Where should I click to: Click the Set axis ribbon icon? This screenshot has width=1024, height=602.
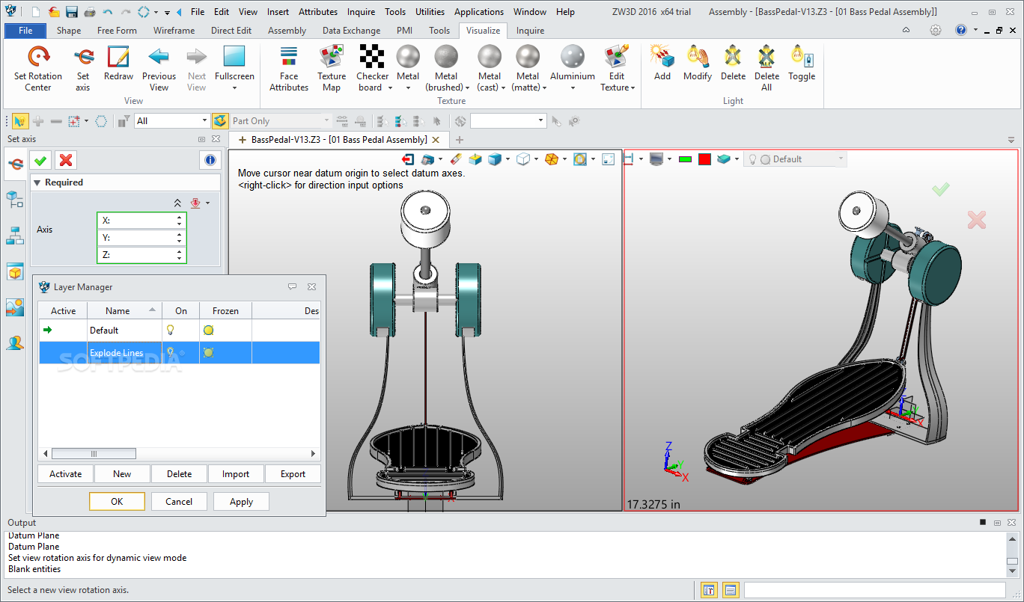pos(82,69)
